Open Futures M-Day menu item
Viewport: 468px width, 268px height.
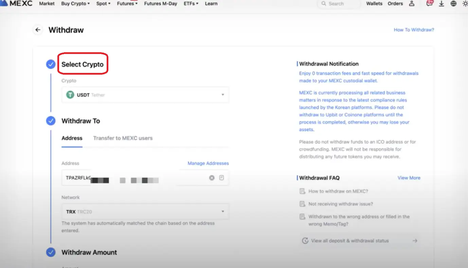coord(161,4)
